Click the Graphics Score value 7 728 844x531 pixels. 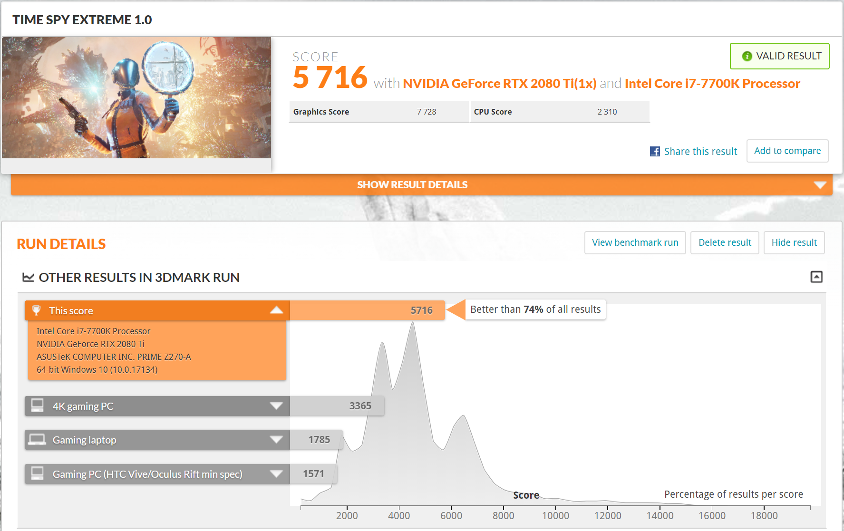[427, 112]
